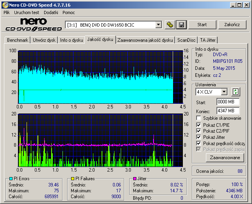Open the Pomoc menu
Screen dimensions: 252x204
[x=69, y=12]
